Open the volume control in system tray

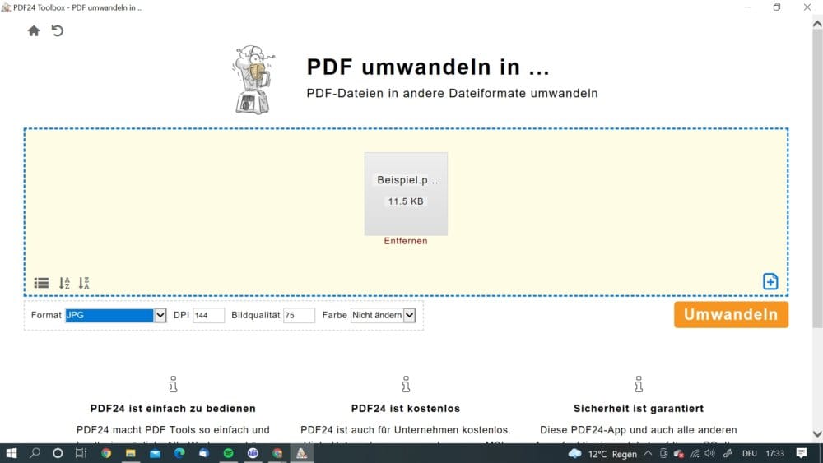(x=710, y=453)
